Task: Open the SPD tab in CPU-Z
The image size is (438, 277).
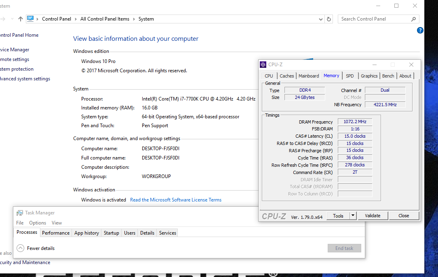Action: click(x=350, y=76)
